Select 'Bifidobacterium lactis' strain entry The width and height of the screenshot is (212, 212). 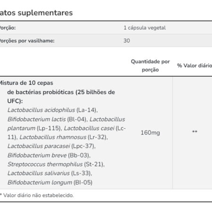click(37, 119)
